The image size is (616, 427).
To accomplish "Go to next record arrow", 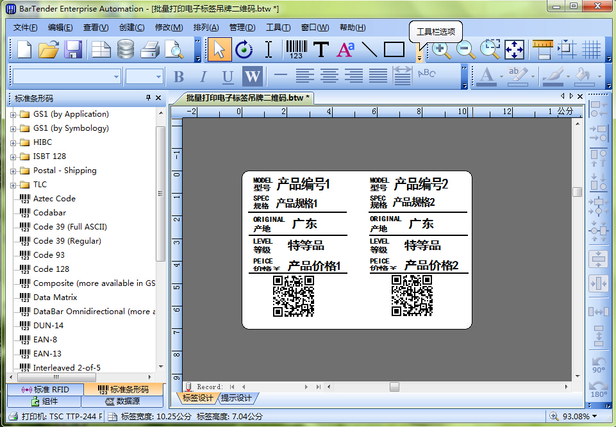I will coord(306,387).
